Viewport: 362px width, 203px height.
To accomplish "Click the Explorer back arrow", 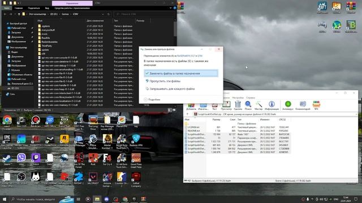I will (x=5, y=14).
